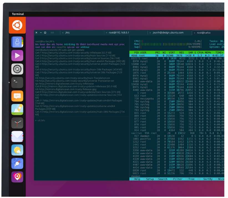Sort htop by CPU% column header

(x=200, y=52)
